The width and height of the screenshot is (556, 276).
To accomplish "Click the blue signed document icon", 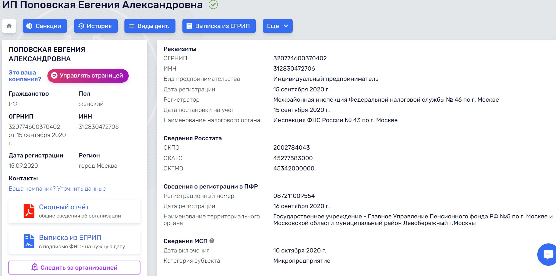I will click(29, 241).
